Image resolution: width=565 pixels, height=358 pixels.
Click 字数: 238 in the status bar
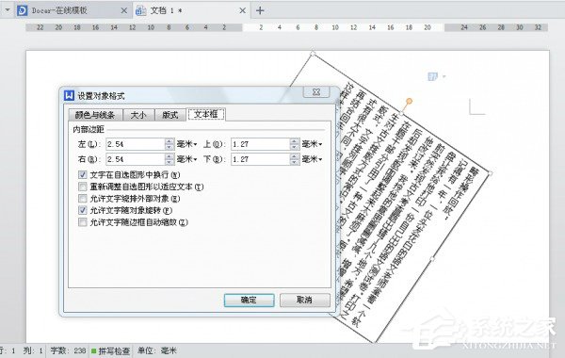(68, 350)
